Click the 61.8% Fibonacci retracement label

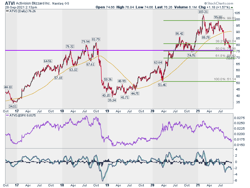coord(226,56)
